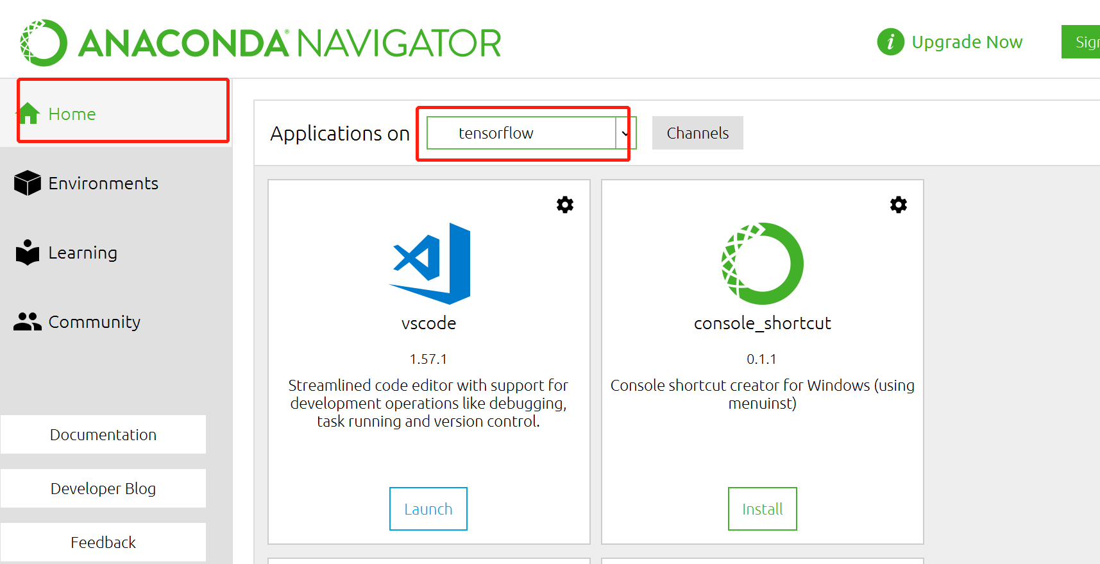This screenshot has width=1100, height=564.
Task: Click the Anaconda Navigator logo
Action: pyautogui.click(x=260, y=42)
